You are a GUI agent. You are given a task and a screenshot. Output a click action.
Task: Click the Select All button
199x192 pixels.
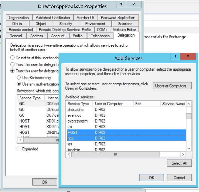tap(179, 163)
